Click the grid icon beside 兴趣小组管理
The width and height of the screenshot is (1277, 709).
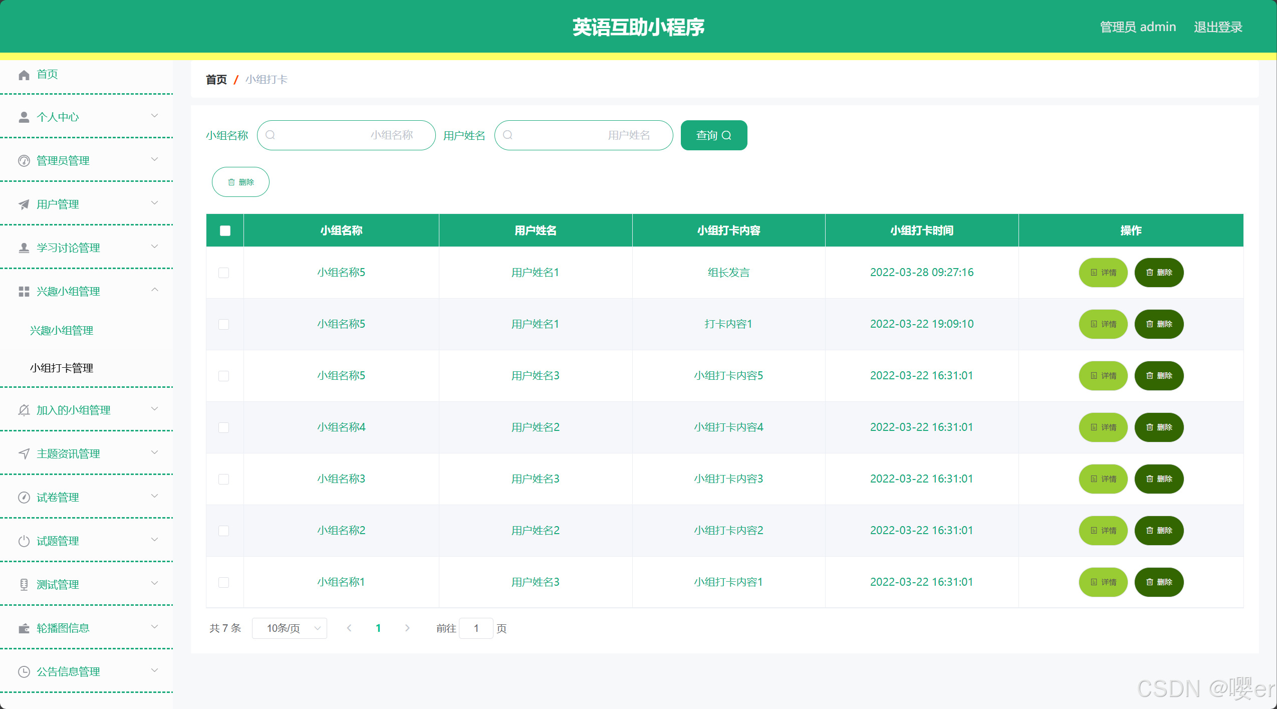pyautogui.click(x=24, y=292)
